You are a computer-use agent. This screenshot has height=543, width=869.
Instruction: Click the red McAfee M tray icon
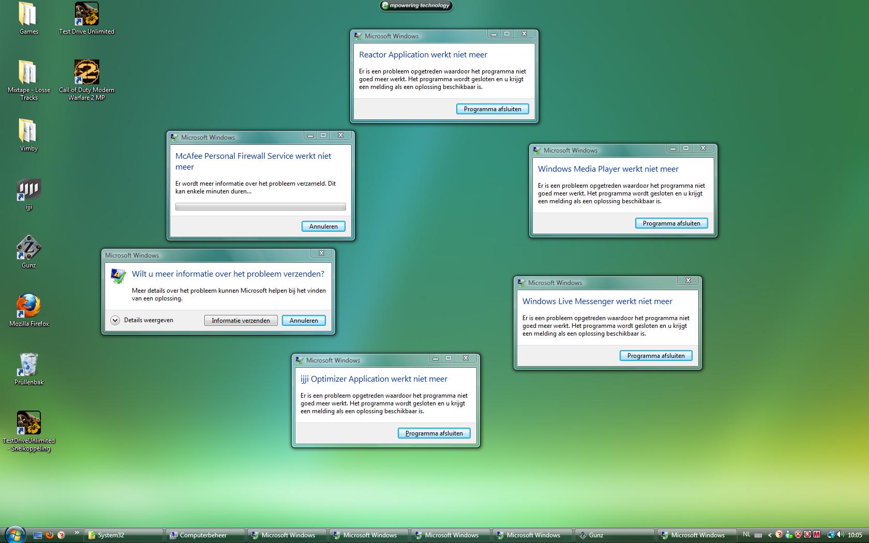click(817, 535)
